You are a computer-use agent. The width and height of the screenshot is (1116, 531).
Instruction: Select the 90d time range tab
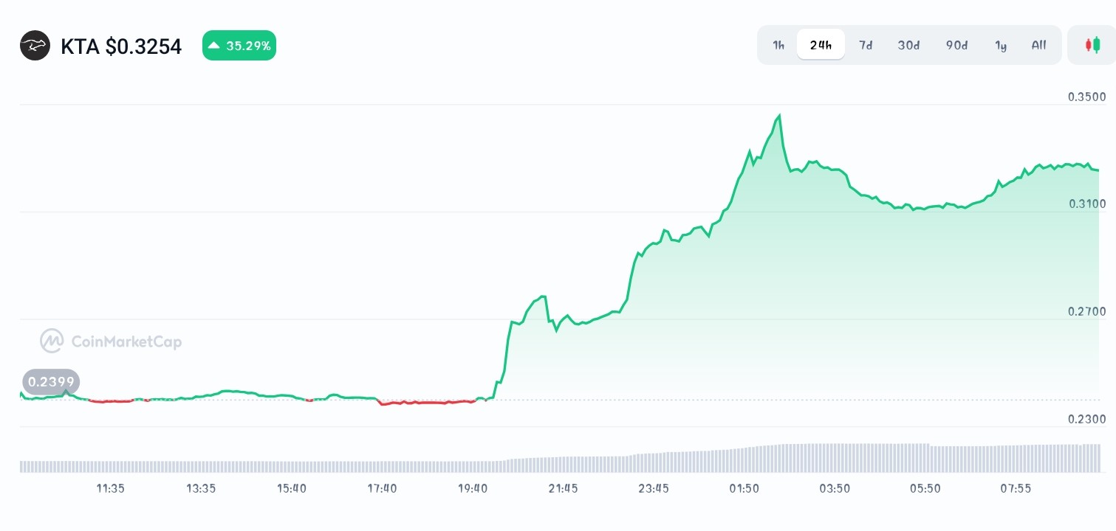pos(956,45)
